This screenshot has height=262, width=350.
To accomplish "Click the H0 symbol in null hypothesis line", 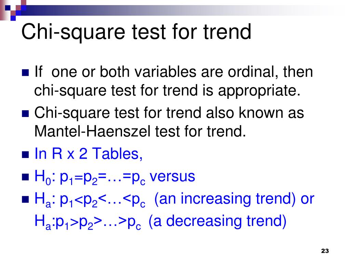I will coord(43,177).
